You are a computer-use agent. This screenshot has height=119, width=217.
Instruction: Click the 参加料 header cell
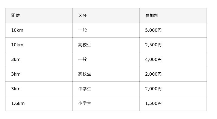point(152,16)
